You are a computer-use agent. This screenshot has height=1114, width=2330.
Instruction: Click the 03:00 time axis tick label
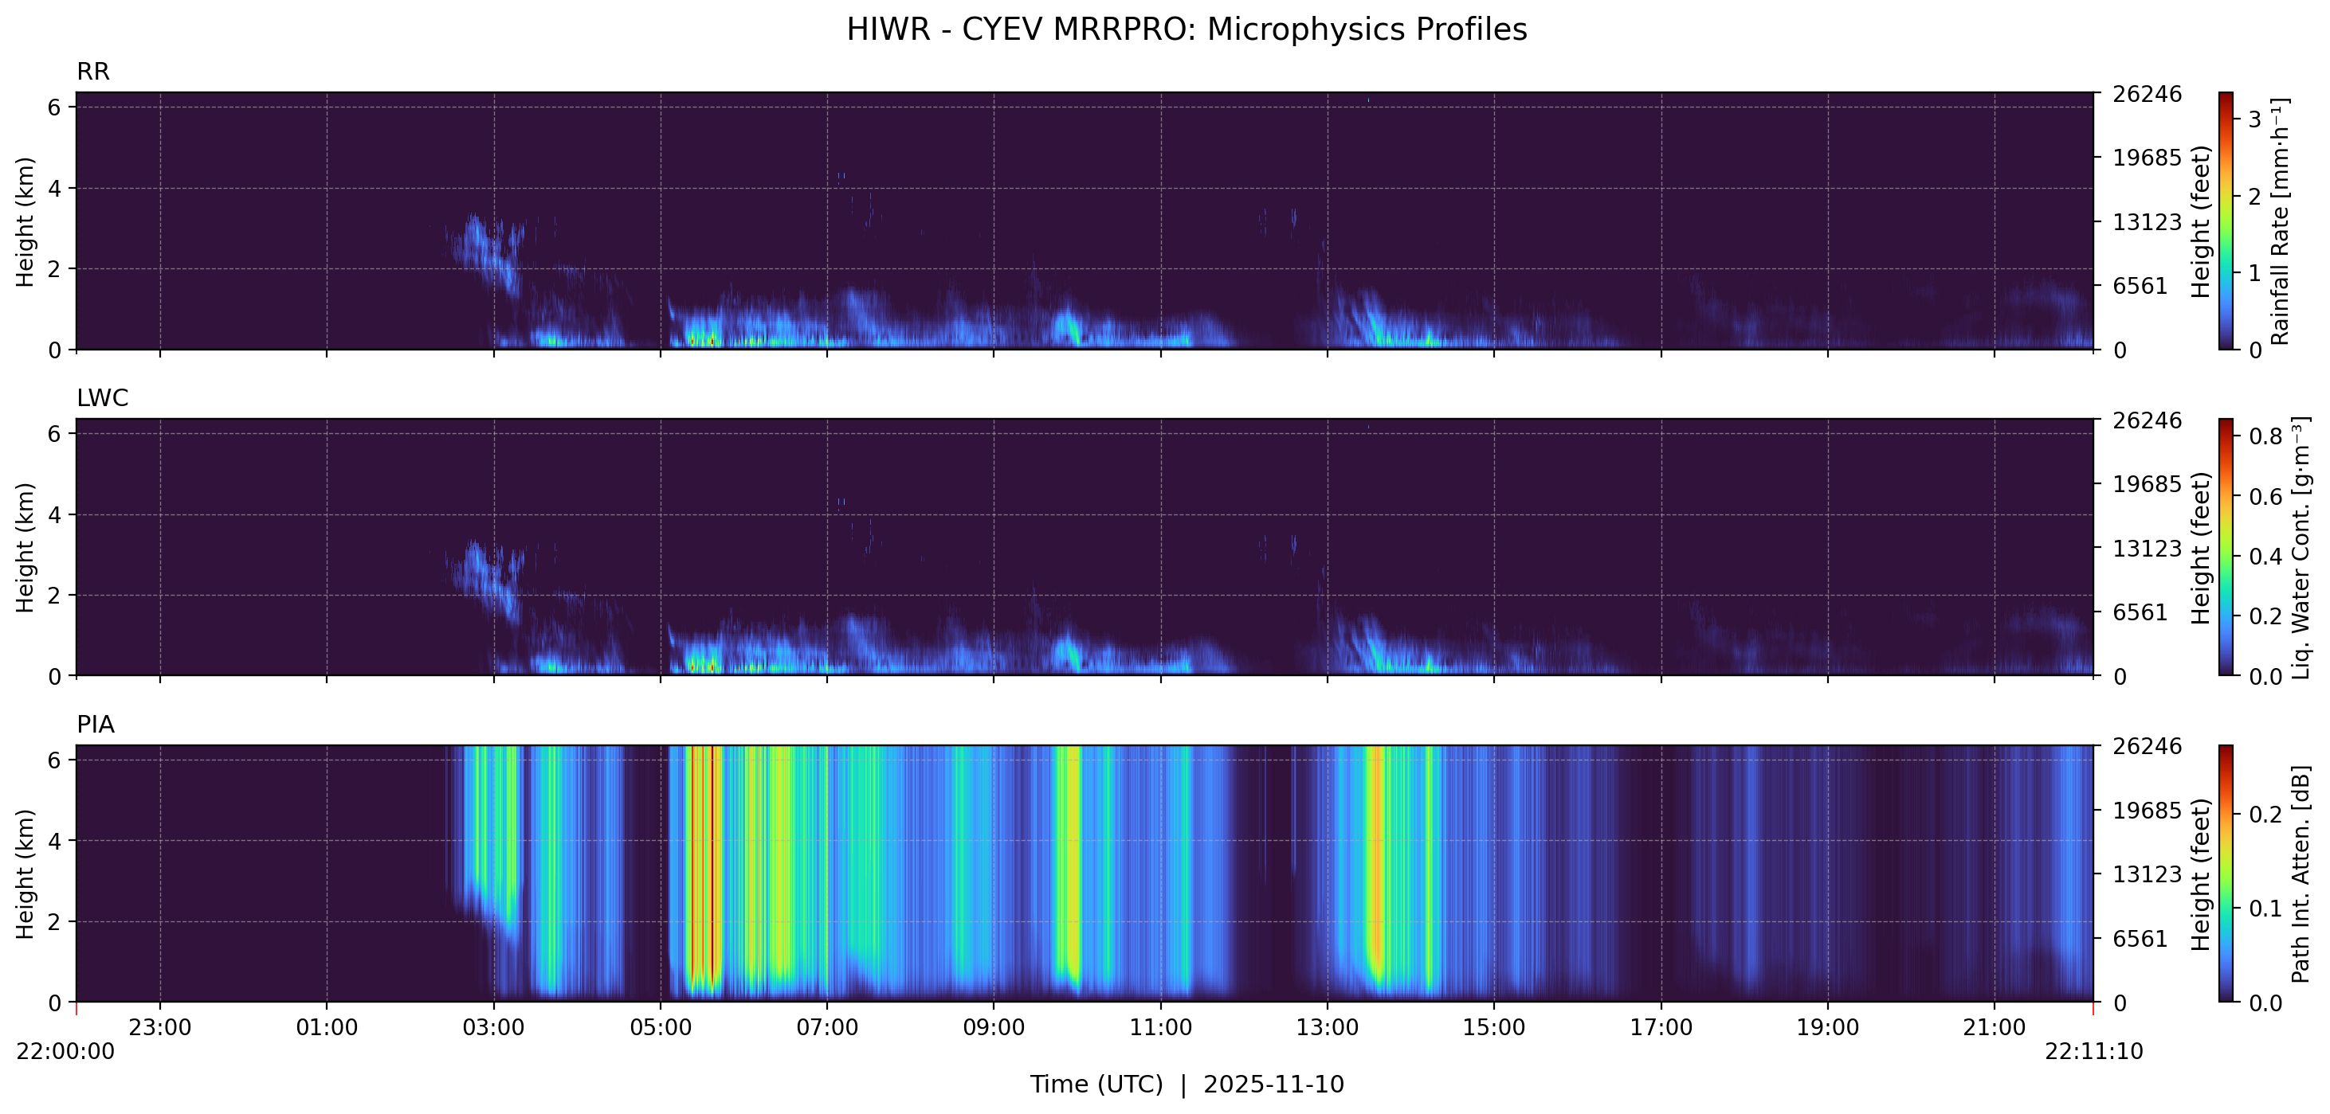point(493,1028)
